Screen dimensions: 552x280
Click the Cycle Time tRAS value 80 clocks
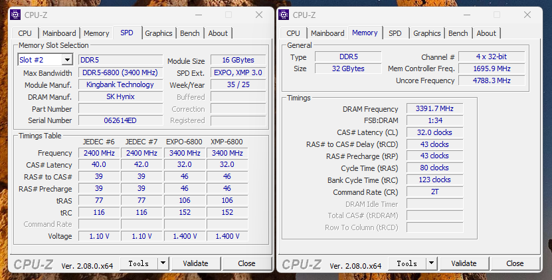coord(435,168)
